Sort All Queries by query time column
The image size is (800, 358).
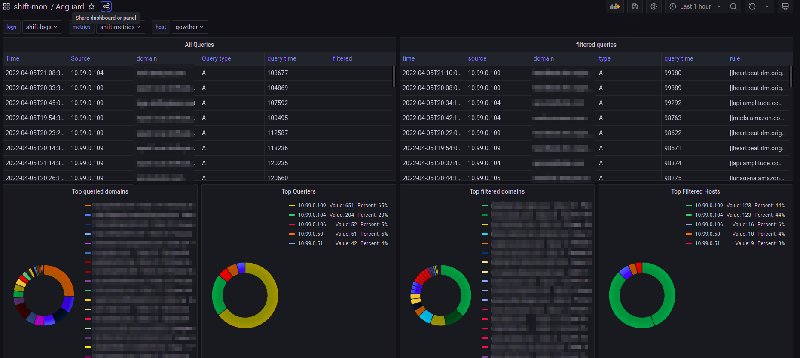click(x=282, y=58)
